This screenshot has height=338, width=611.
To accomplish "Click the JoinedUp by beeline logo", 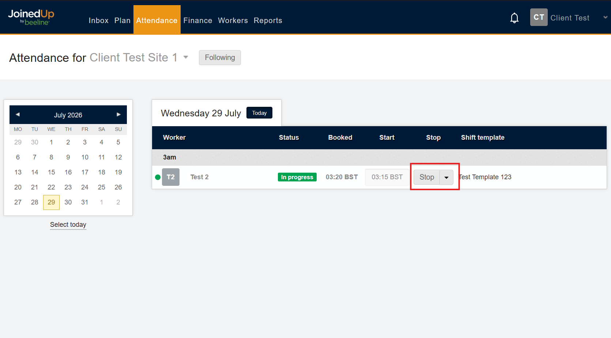I will click(31, 17).
